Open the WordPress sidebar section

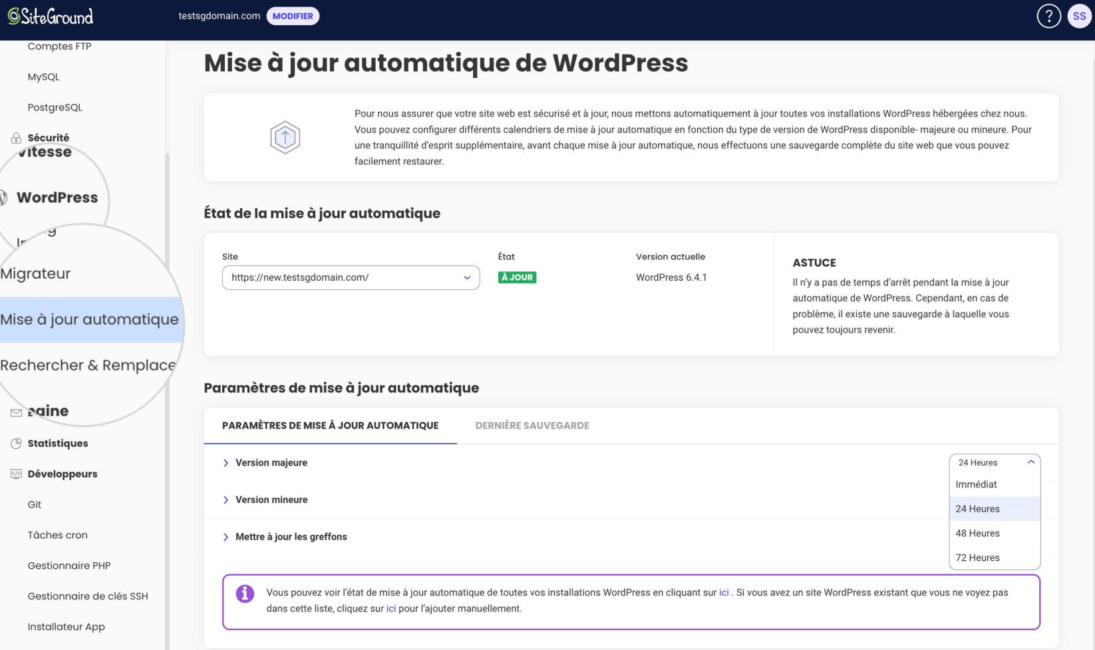57,198
